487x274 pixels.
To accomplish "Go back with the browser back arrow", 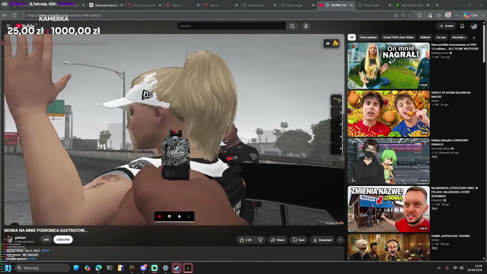I will [5, 15].
